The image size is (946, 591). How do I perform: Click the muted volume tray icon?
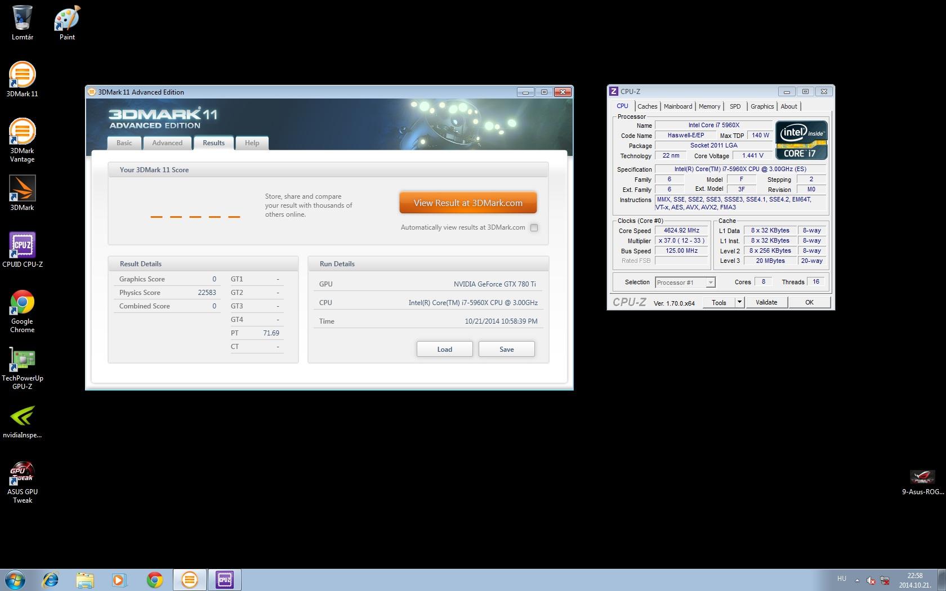(871, 580)
